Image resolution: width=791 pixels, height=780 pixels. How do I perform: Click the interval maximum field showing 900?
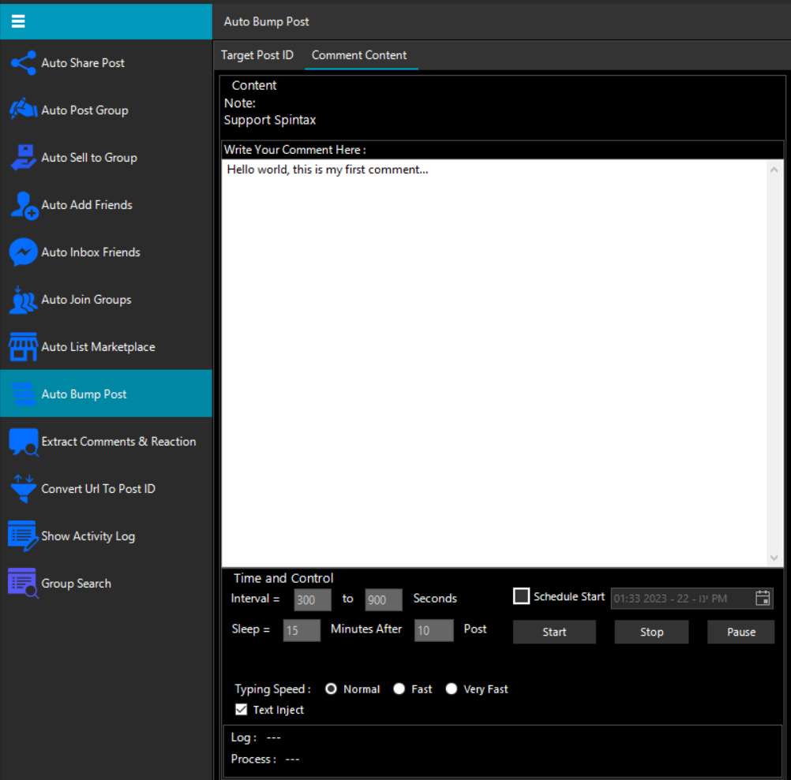tap(384, 599)
